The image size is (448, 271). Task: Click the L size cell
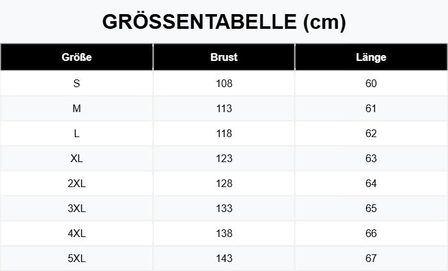tap(77, 133)
